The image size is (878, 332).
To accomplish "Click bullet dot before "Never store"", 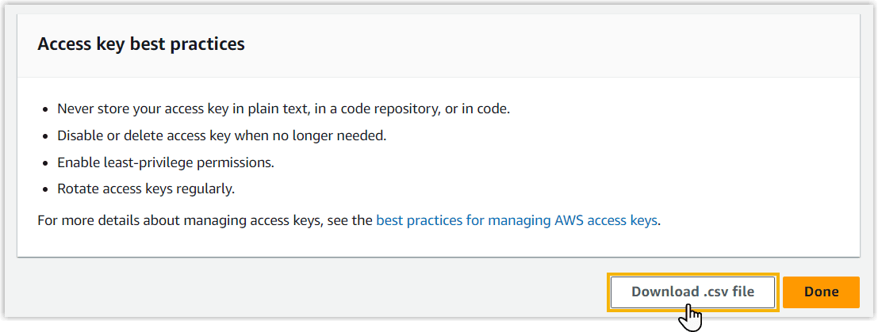I will [47, 109].
